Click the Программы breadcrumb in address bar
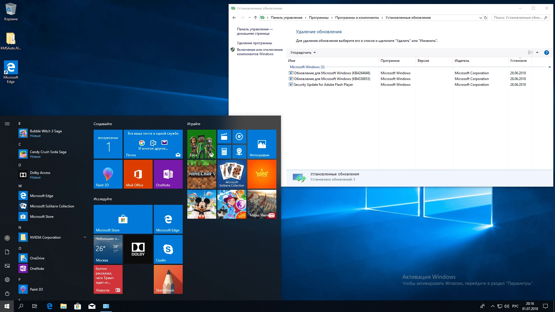555x312 pixels. coord(319,18)
